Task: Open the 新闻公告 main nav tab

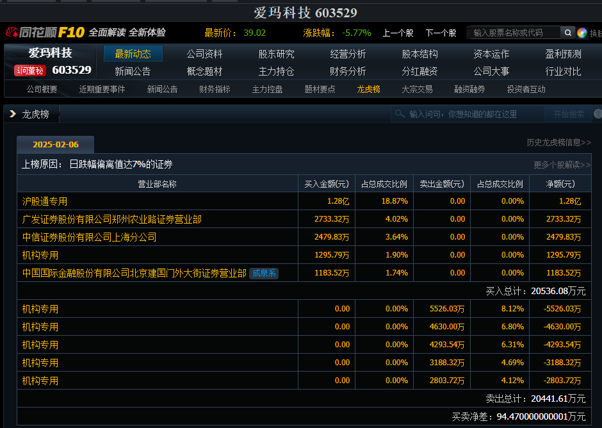Action: (x=133, y=71)
